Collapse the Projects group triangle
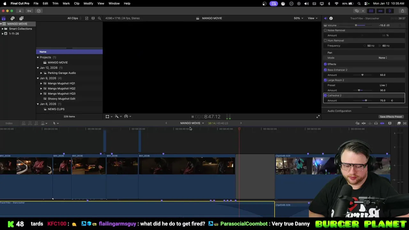 coord(38,57)
